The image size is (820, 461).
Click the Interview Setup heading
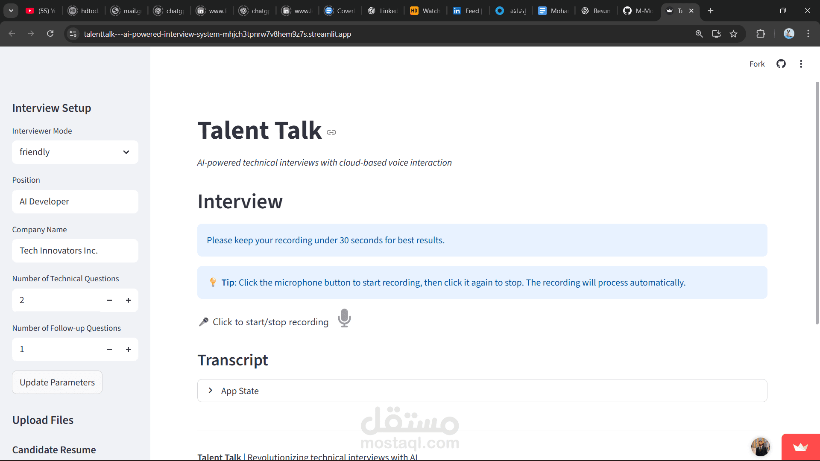(x=52, y=108)
